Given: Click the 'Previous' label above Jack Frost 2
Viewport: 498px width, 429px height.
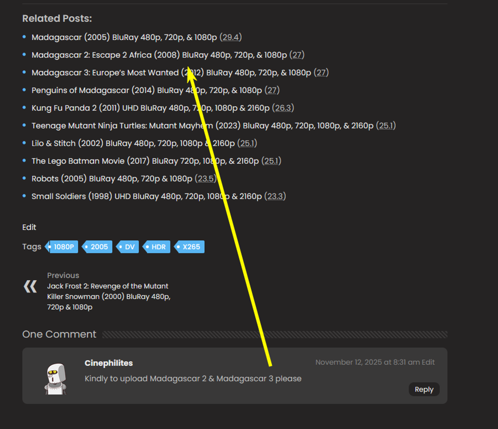Looking at the screenshot, I should point(63,275).
